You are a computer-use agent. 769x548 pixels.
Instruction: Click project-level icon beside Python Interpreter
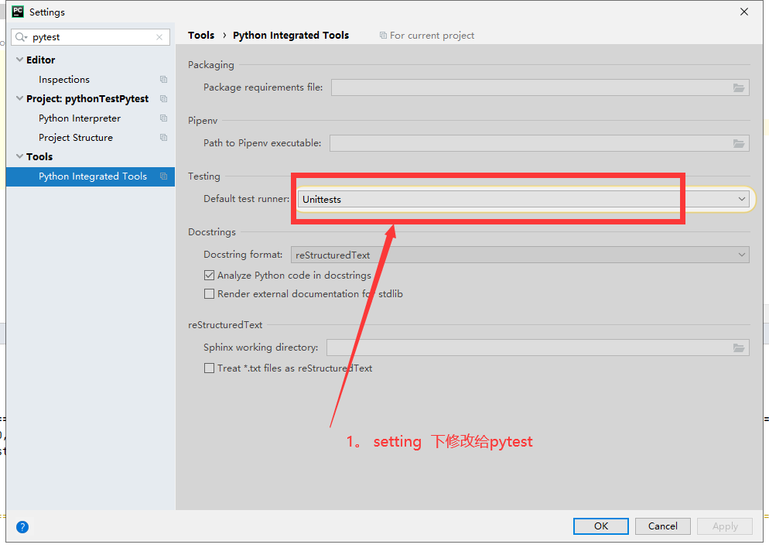tap(164, 118)
